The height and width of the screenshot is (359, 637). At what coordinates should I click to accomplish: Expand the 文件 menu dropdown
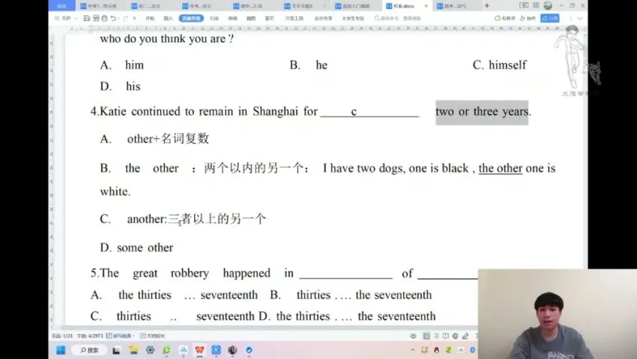point(66,18)
